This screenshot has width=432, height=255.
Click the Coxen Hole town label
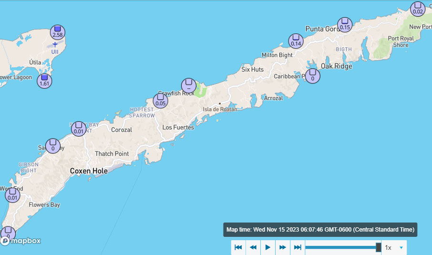[89, 170]
